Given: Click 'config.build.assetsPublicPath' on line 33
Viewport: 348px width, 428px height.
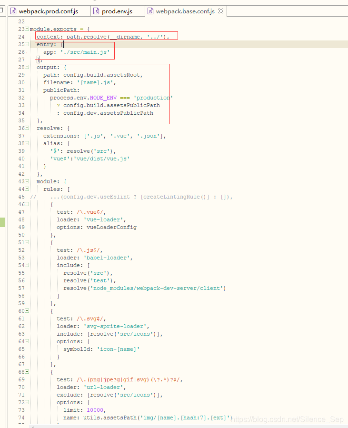Looking at the screenshot, I should tap(111, 105).
